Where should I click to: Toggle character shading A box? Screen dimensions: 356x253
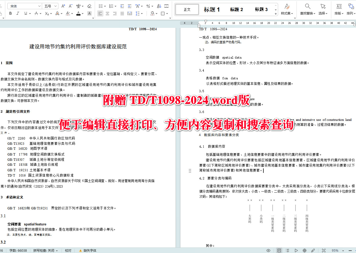(89, 13)
